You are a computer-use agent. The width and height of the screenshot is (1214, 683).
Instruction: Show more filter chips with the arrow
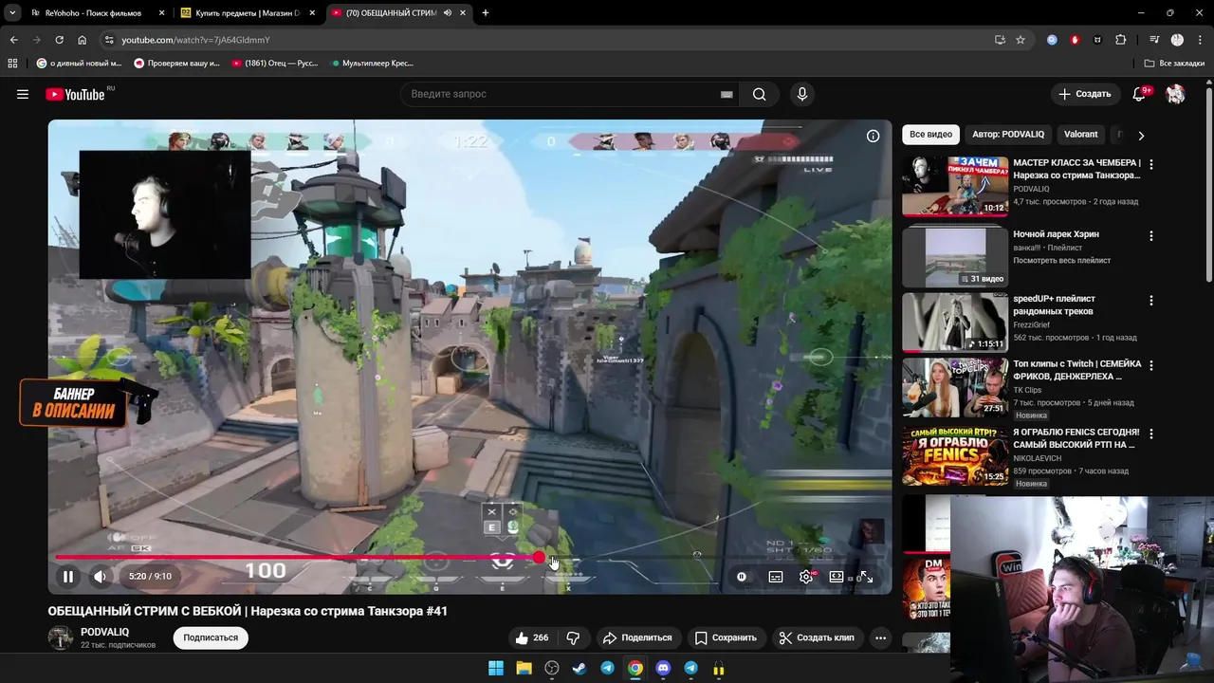[1141, 136]
